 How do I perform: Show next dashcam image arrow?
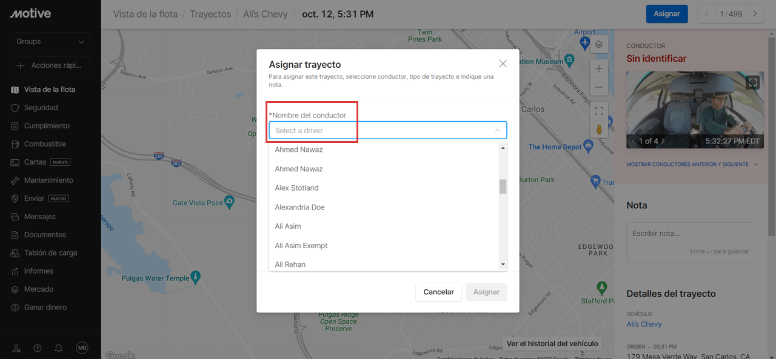tap(663, 141)
